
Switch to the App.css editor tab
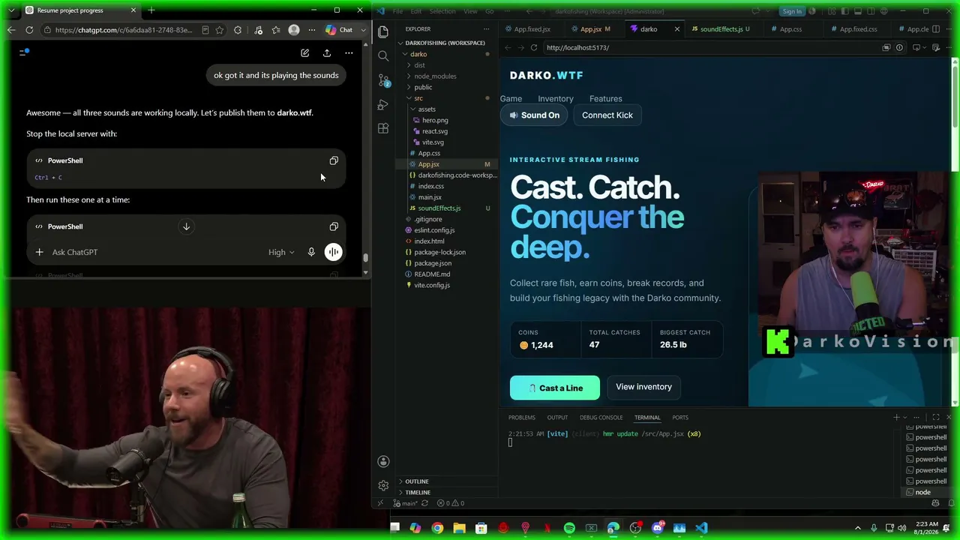pyautogui.click(x=790, y=29)
